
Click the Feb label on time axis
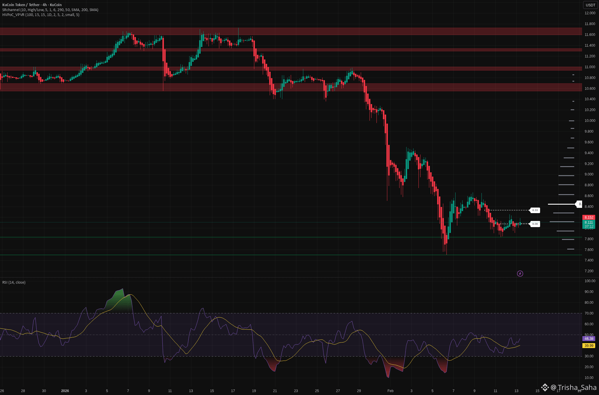pyautogui.click(x=390, y=391)
